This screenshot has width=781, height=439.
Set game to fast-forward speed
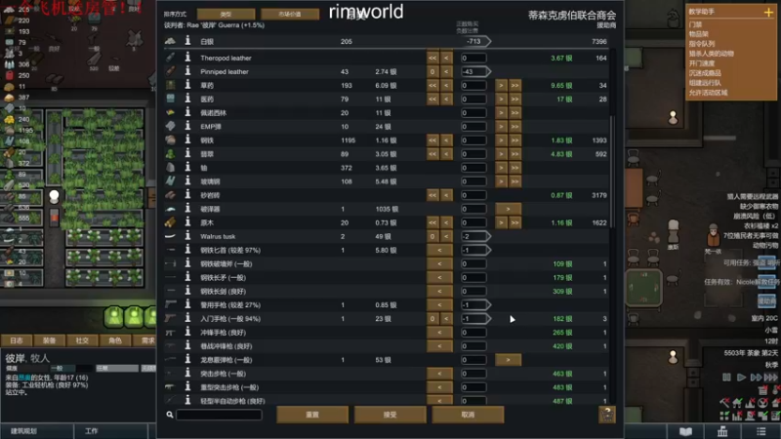756,377
